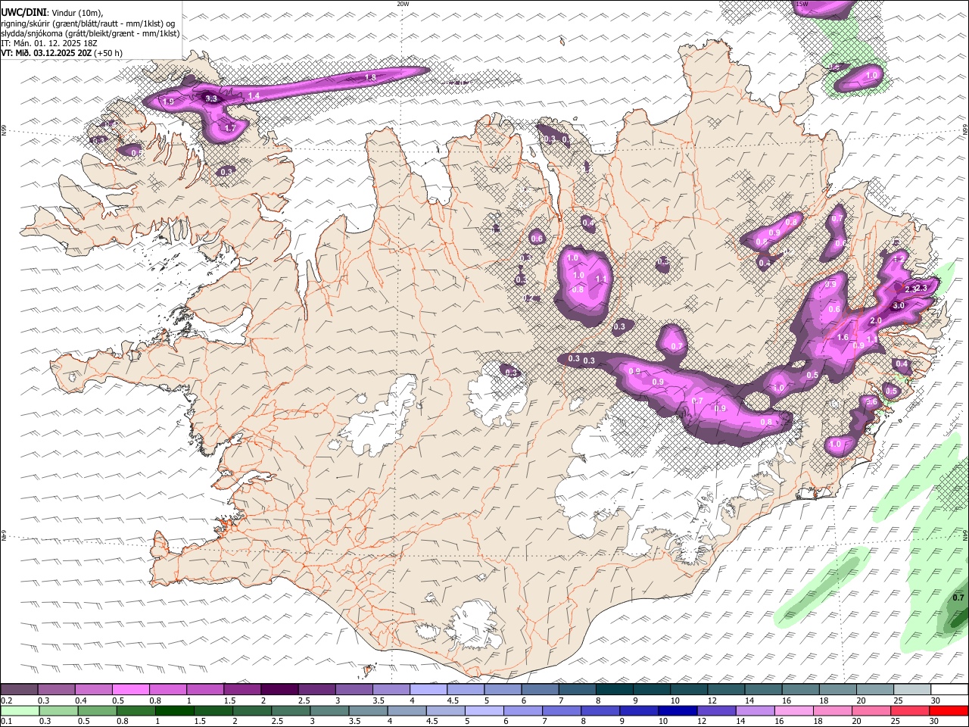Pick the dark teal swatch labelled 8 in the upper scale
The image size is (969, 727).
(615, 690)
